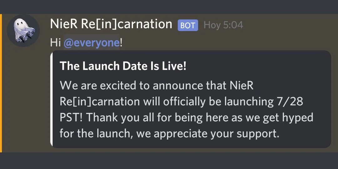Click the blue BOT tag badge
338x169 pixels.
pos(188,25)
